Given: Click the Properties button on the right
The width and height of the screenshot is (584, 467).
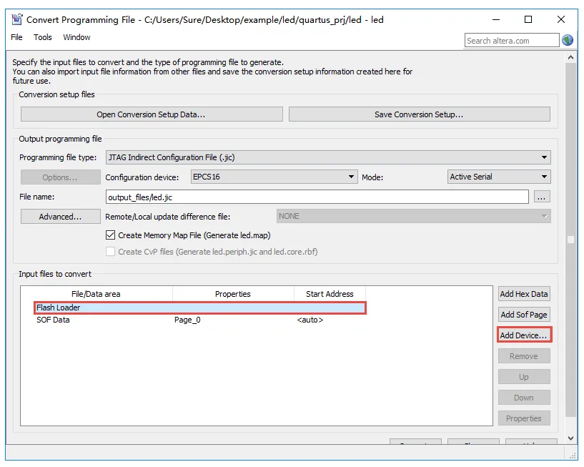Looking at the screenshot, I should point(524,418).
